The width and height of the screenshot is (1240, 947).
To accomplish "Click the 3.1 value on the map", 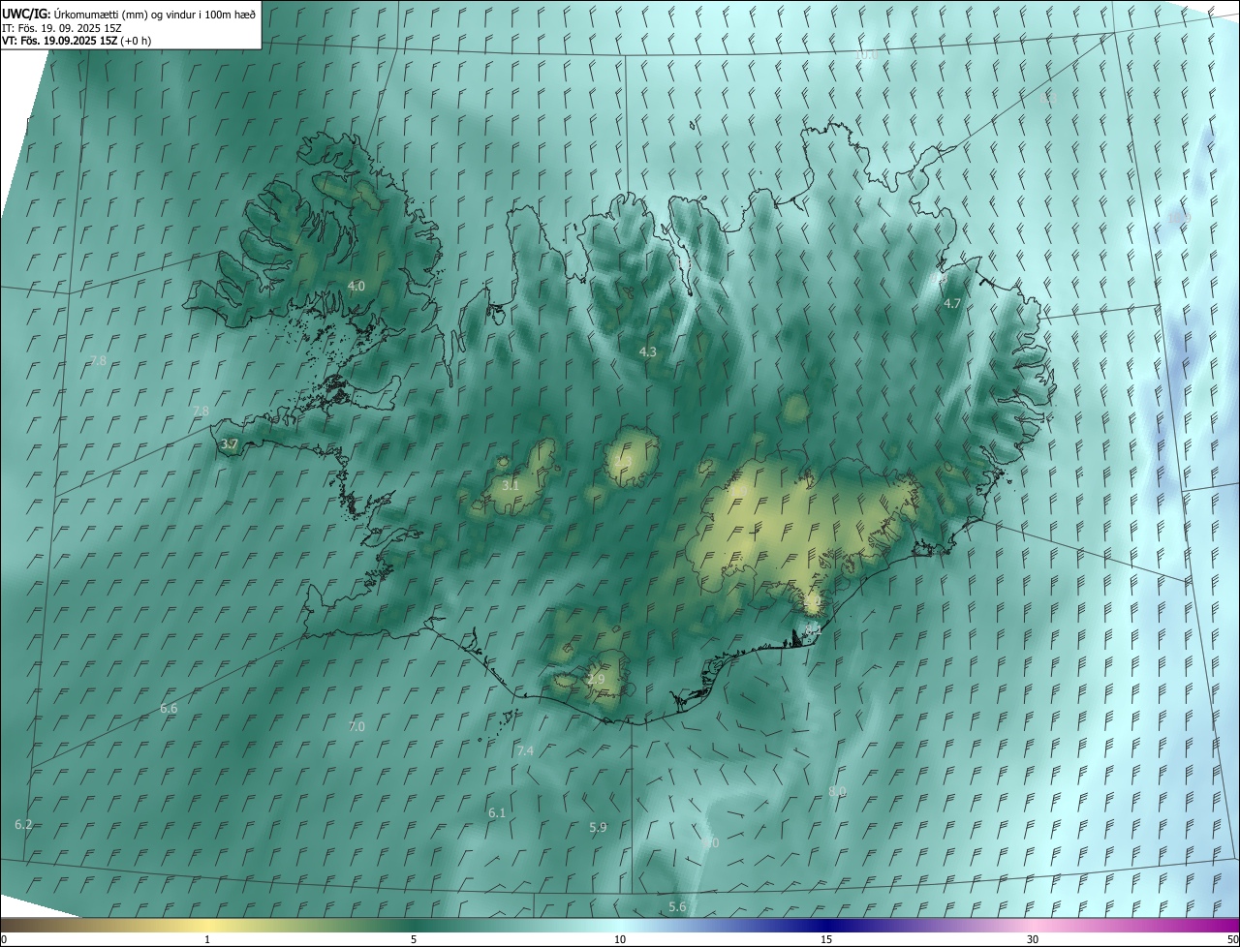I will (511, 485).
